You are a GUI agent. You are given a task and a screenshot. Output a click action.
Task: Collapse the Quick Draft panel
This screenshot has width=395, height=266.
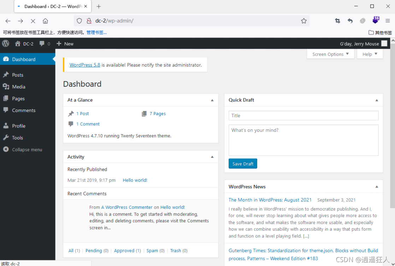pyautogui.click(x=377, y=100)
